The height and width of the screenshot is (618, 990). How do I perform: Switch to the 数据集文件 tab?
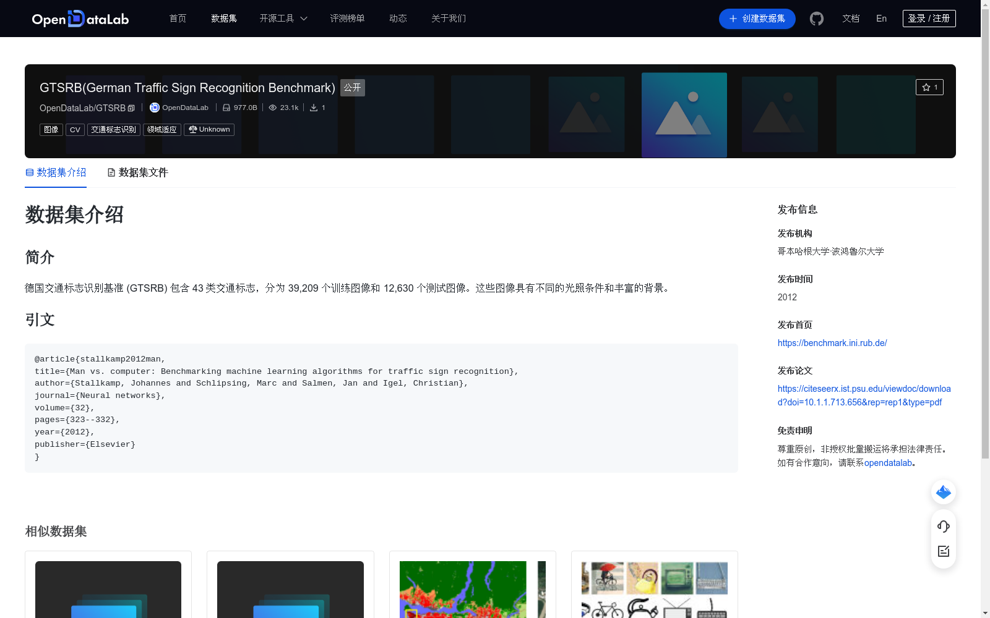137,172
